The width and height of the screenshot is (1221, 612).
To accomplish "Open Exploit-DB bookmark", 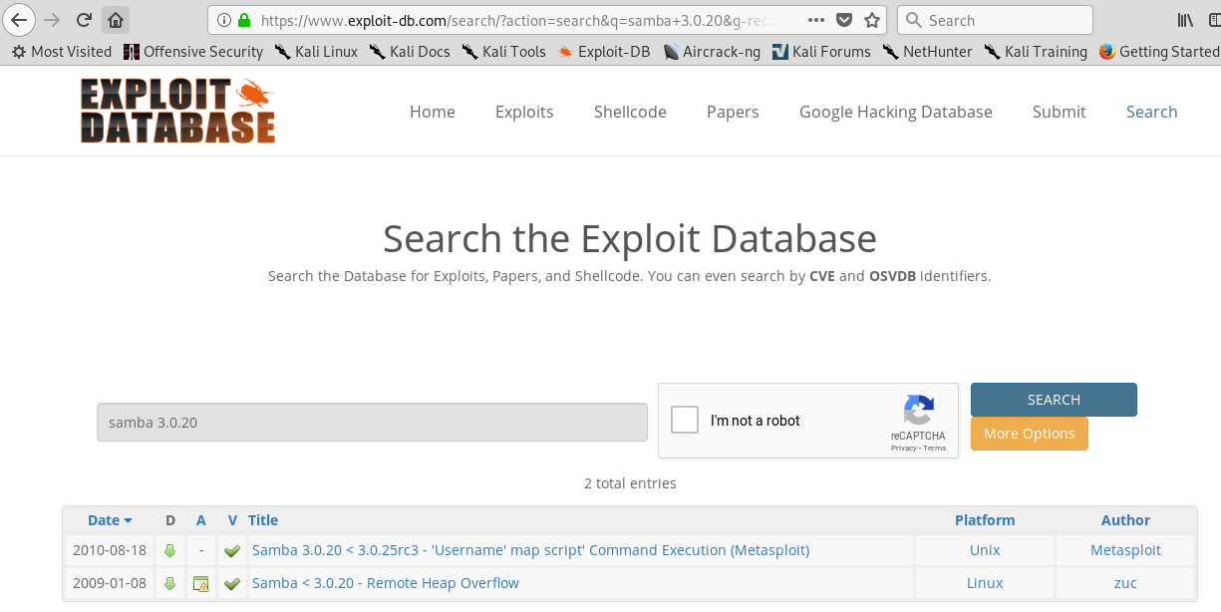I will (604, 51).
